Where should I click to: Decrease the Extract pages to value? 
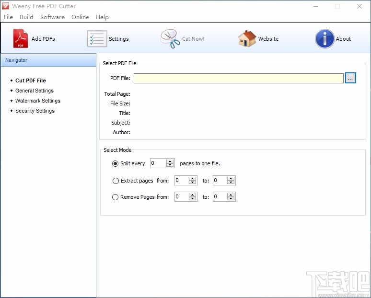tap(231, 183)
